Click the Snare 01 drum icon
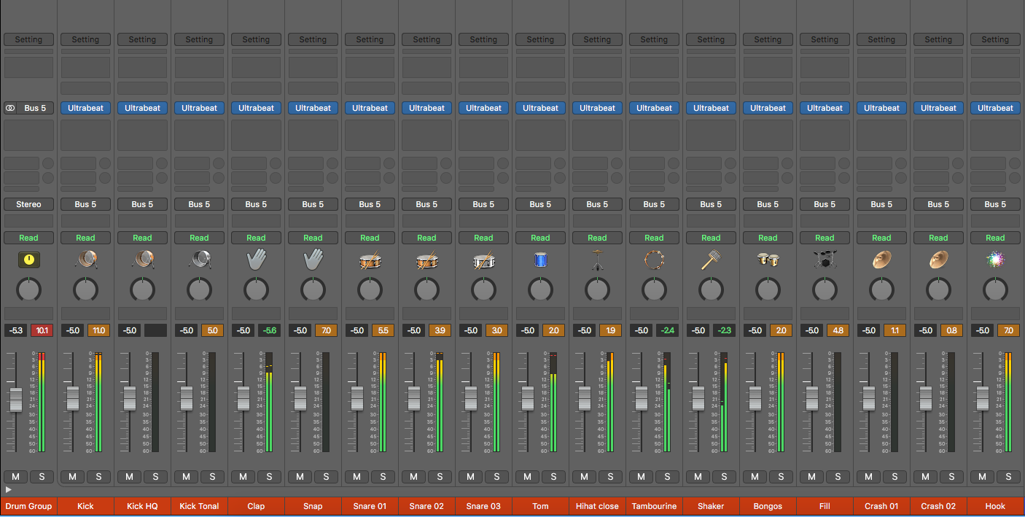This screenshot has width=1025, height=517. click(370, 260)
